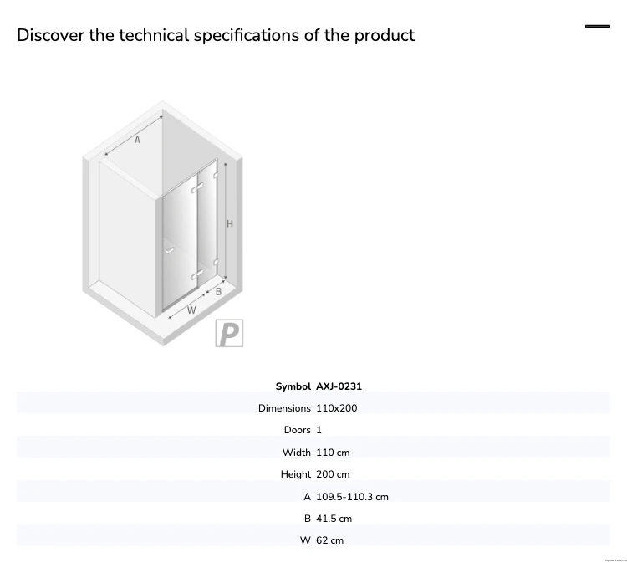Click the Doors row value 1

click(x=319, y=430)
